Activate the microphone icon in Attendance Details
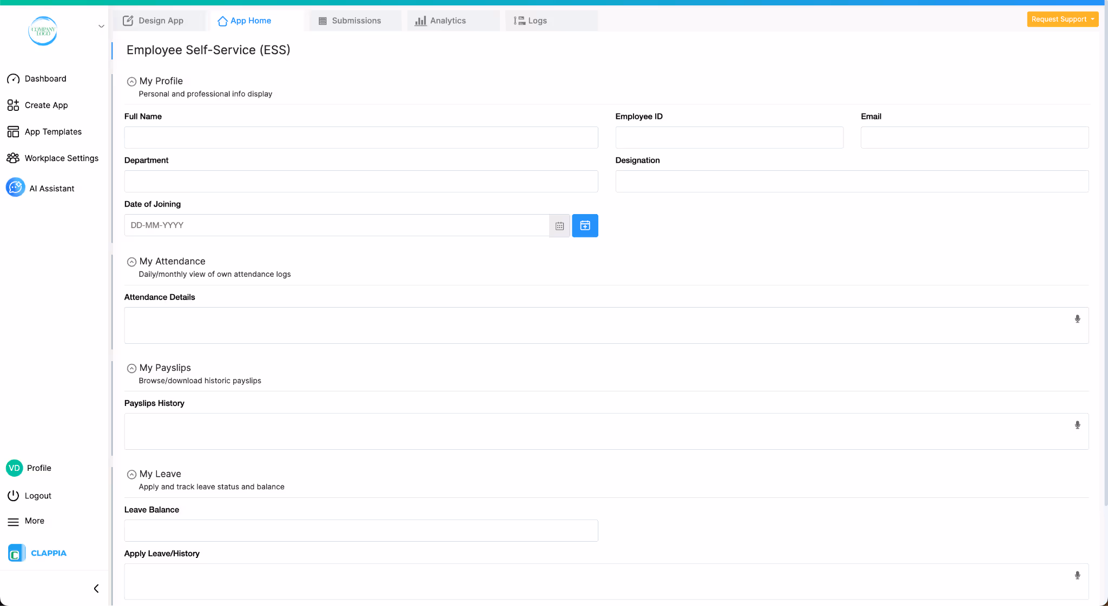Screen dimensions: 1108x606 coord(1077,319)
